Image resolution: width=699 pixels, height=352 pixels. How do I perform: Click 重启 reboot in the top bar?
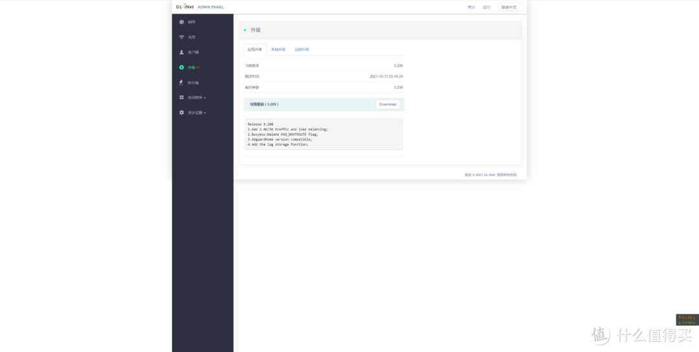coord(471,7)
